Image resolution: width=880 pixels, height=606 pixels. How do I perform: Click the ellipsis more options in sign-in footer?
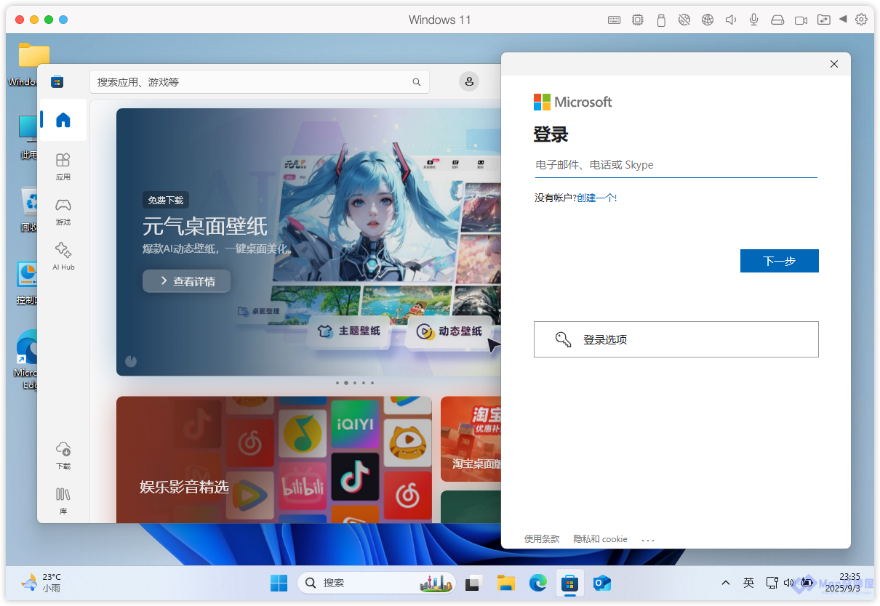point(648,540)
